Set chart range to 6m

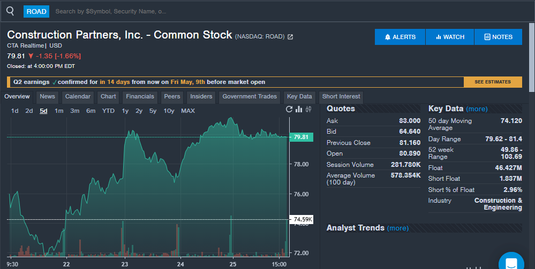point(91,111)
